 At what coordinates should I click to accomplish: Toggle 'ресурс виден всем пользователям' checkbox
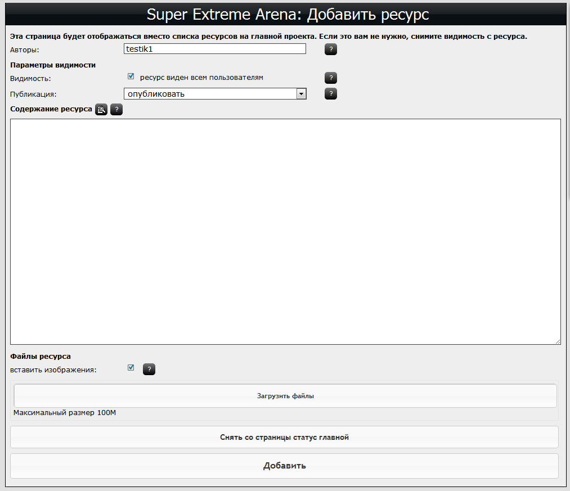(131, 76)
